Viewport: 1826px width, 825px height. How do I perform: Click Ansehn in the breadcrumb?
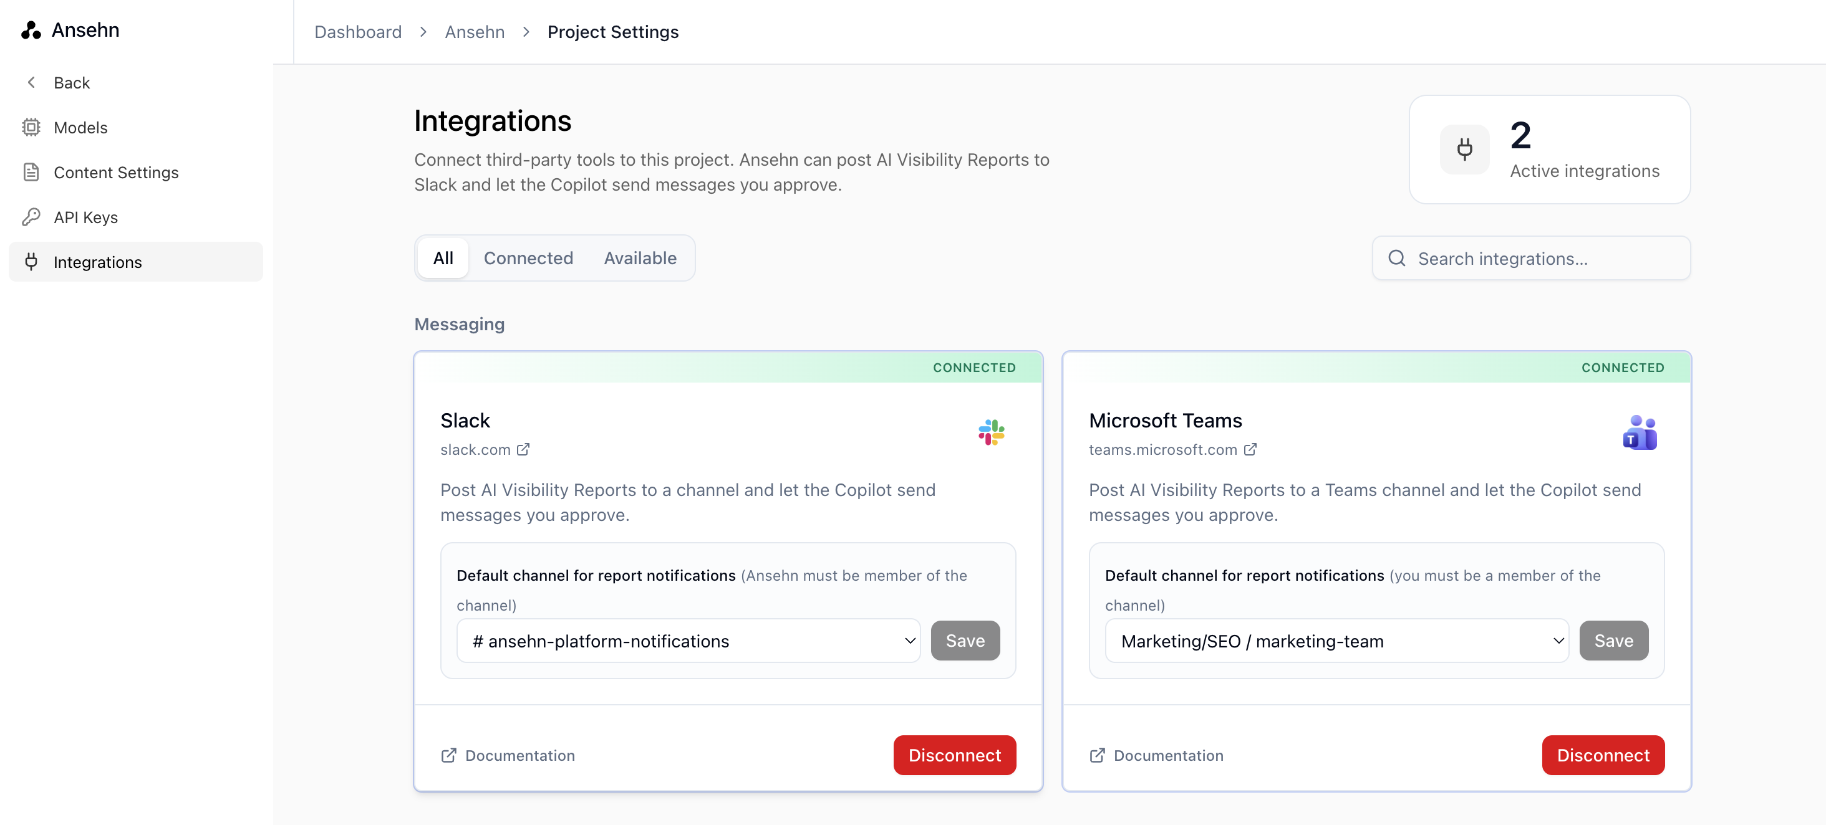pyautogui.click(x=474, y=32)
